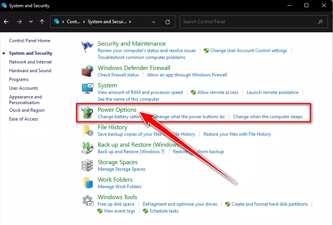The width and height of the screenshot is (333, 225).
Task: Open Ease of Access category
Action: point(24,119)
